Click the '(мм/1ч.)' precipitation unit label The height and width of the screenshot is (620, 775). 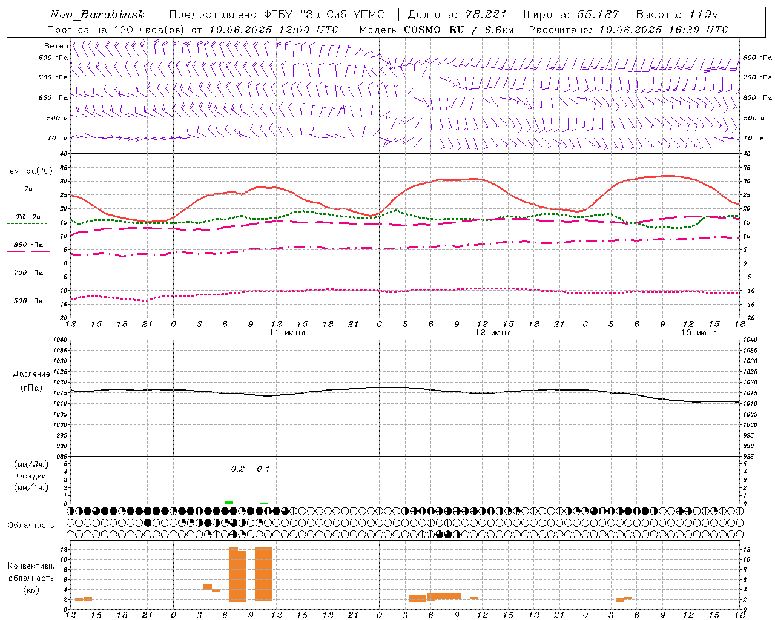31,487
